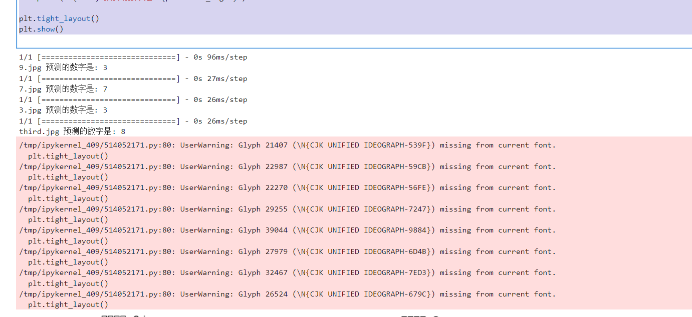Click the 3.jpg prediction output line

coord(63,110)
